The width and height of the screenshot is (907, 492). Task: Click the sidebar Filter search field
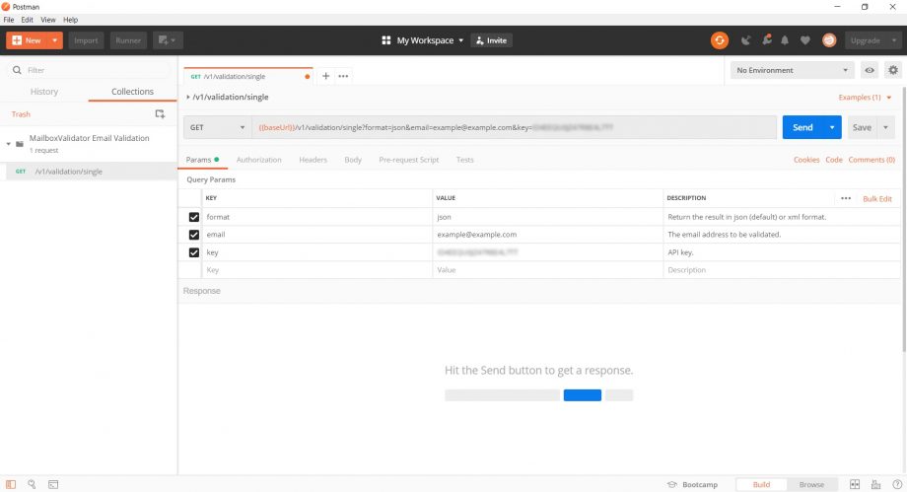point(89,70)
